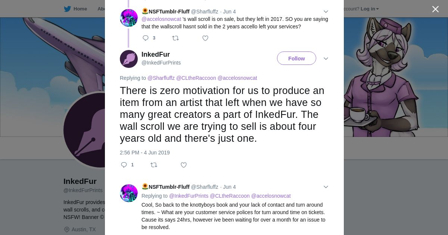Image resolution: width=448 pixels, height=235 pixels.
Task: Open the chevron menu on the bottom NSFTumblr-Fluff reply
Action: (x=326, y=187)
